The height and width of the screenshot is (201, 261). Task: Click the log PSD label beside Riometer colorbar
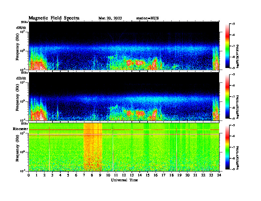238,158
